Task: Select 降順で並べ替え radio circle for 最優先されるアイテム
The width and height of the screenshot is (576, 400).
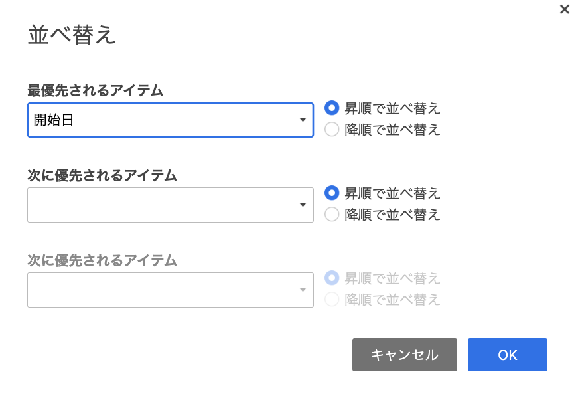Action: [x=332, y=129]
